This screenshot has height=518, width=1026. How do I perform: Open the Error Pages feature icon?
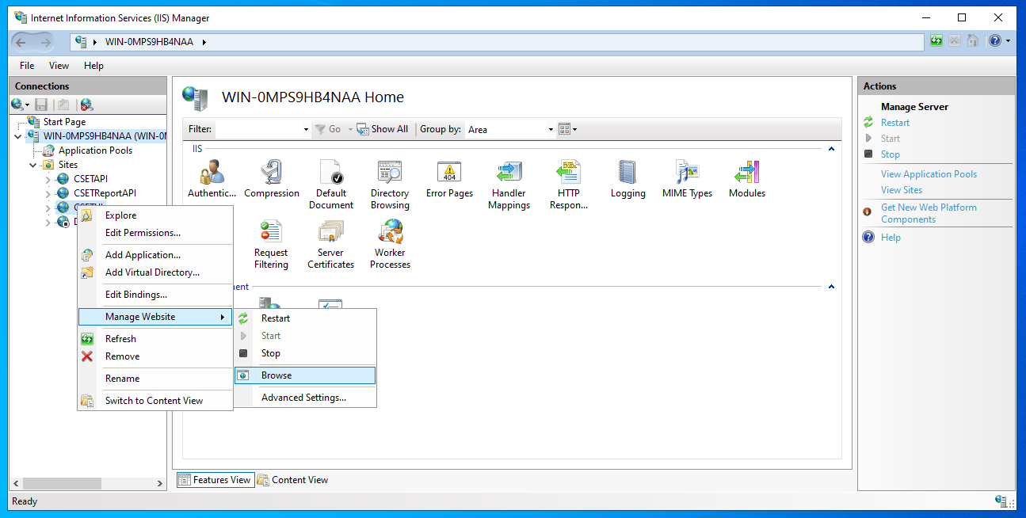(x=449, y=179)
